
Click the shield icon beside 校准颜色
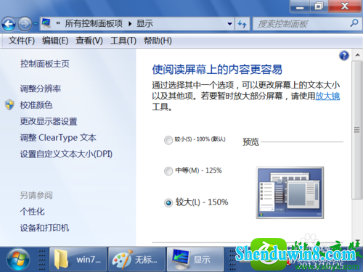point(9,104)
